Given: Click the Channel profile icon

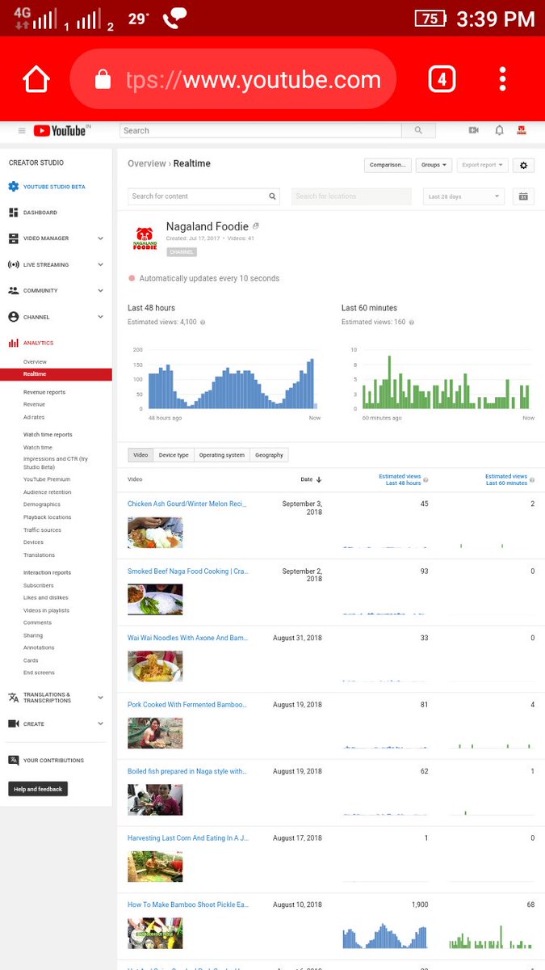Looking at the screenshot, I should (x=14, y=317).
